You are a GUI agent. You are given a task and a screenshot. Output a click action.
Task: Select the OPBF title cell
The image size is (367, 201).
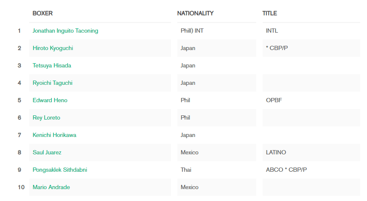311,100
